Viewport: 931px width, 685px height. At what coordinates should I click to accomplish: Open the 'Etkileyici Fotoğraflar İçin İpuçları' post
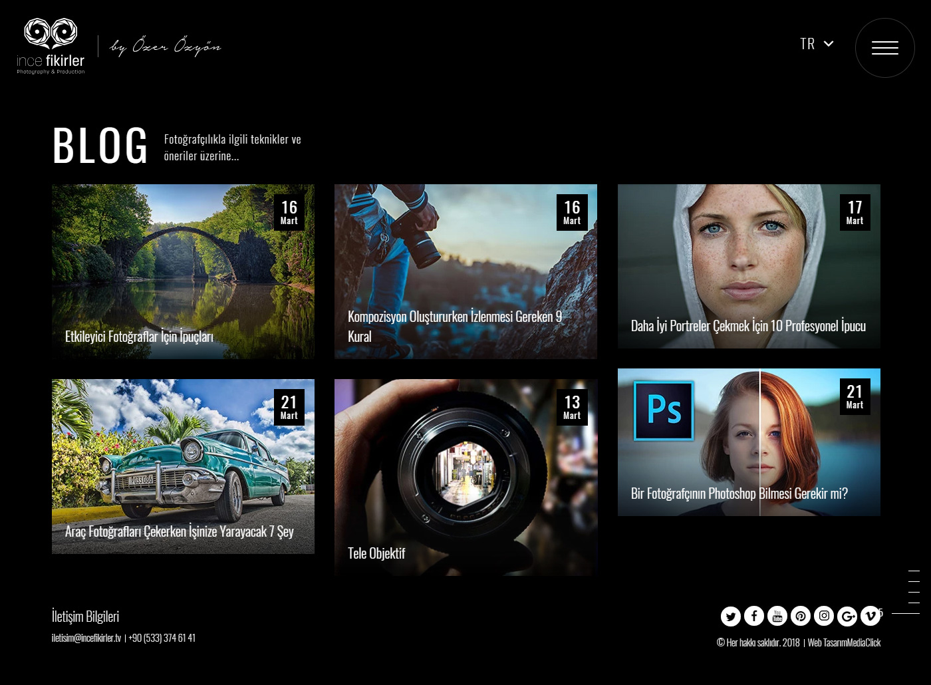pos(183,271)
